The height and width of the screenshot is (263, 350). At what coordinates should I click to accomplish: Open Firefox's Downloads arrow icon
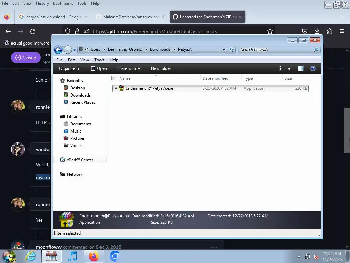[x=317, y=31]
